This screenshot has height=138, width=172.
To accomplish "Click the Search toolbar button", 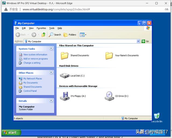I will click(55, 34).
